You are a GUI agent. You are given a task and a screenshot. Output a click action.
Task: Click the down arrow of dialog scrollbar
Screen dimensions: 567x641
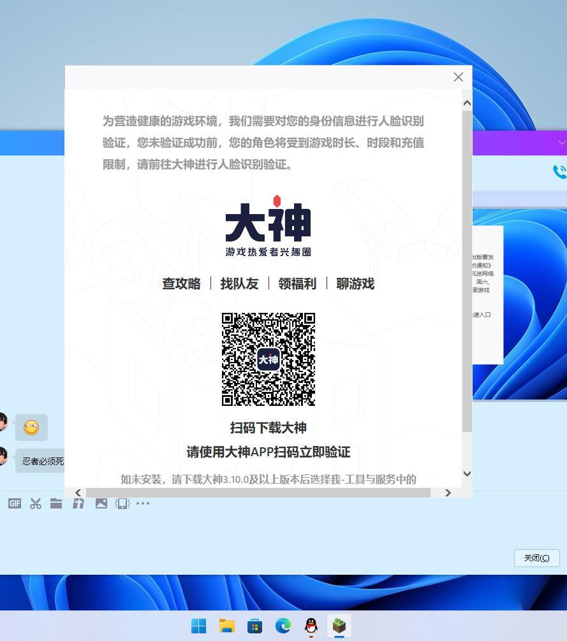point(467,473)
